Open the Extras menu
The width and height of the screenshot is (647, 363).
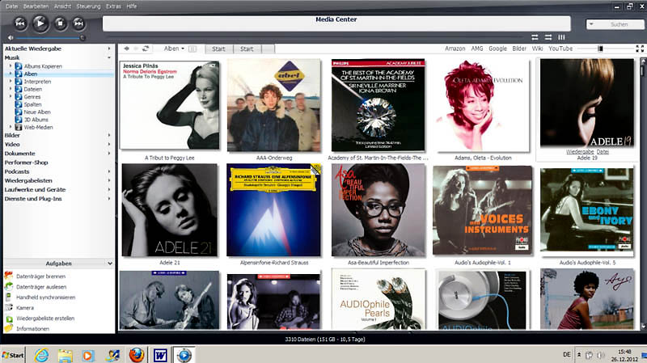(113, 6)
